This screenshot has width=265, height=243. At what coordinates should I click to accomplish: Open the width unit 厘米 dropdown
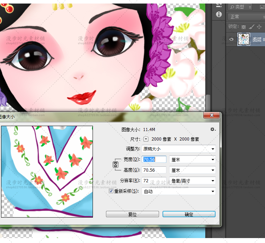coord(193,160)
